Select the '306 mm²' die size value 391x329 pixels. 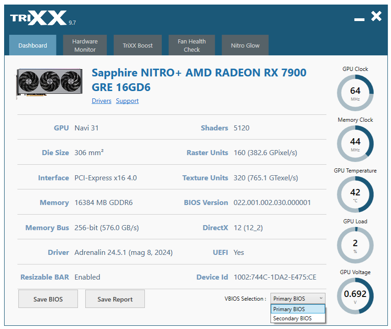coord(89,152)
